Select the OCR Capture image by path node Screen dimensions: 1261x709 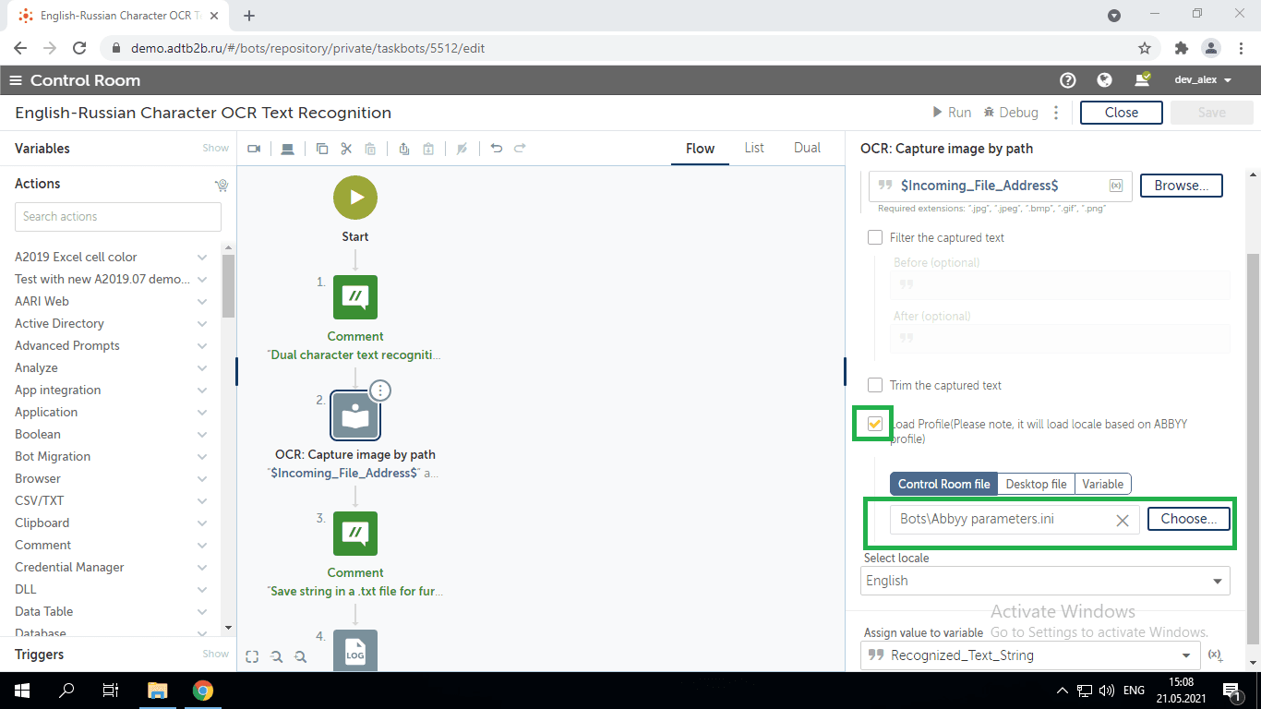pyautogui.click(x=355, y=415)
